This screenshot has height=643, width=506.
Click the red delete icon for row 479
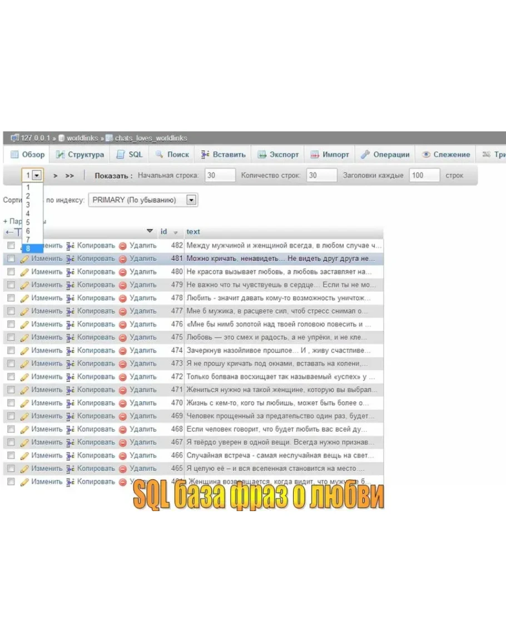pyautogui.click(x=123, y=285)
